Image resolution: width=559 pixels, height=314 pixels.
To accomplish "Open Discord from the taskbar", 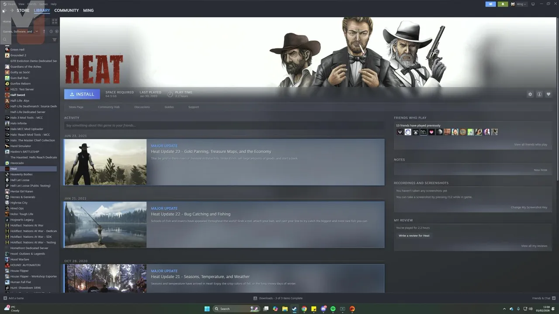I will [x=323, y=309].
